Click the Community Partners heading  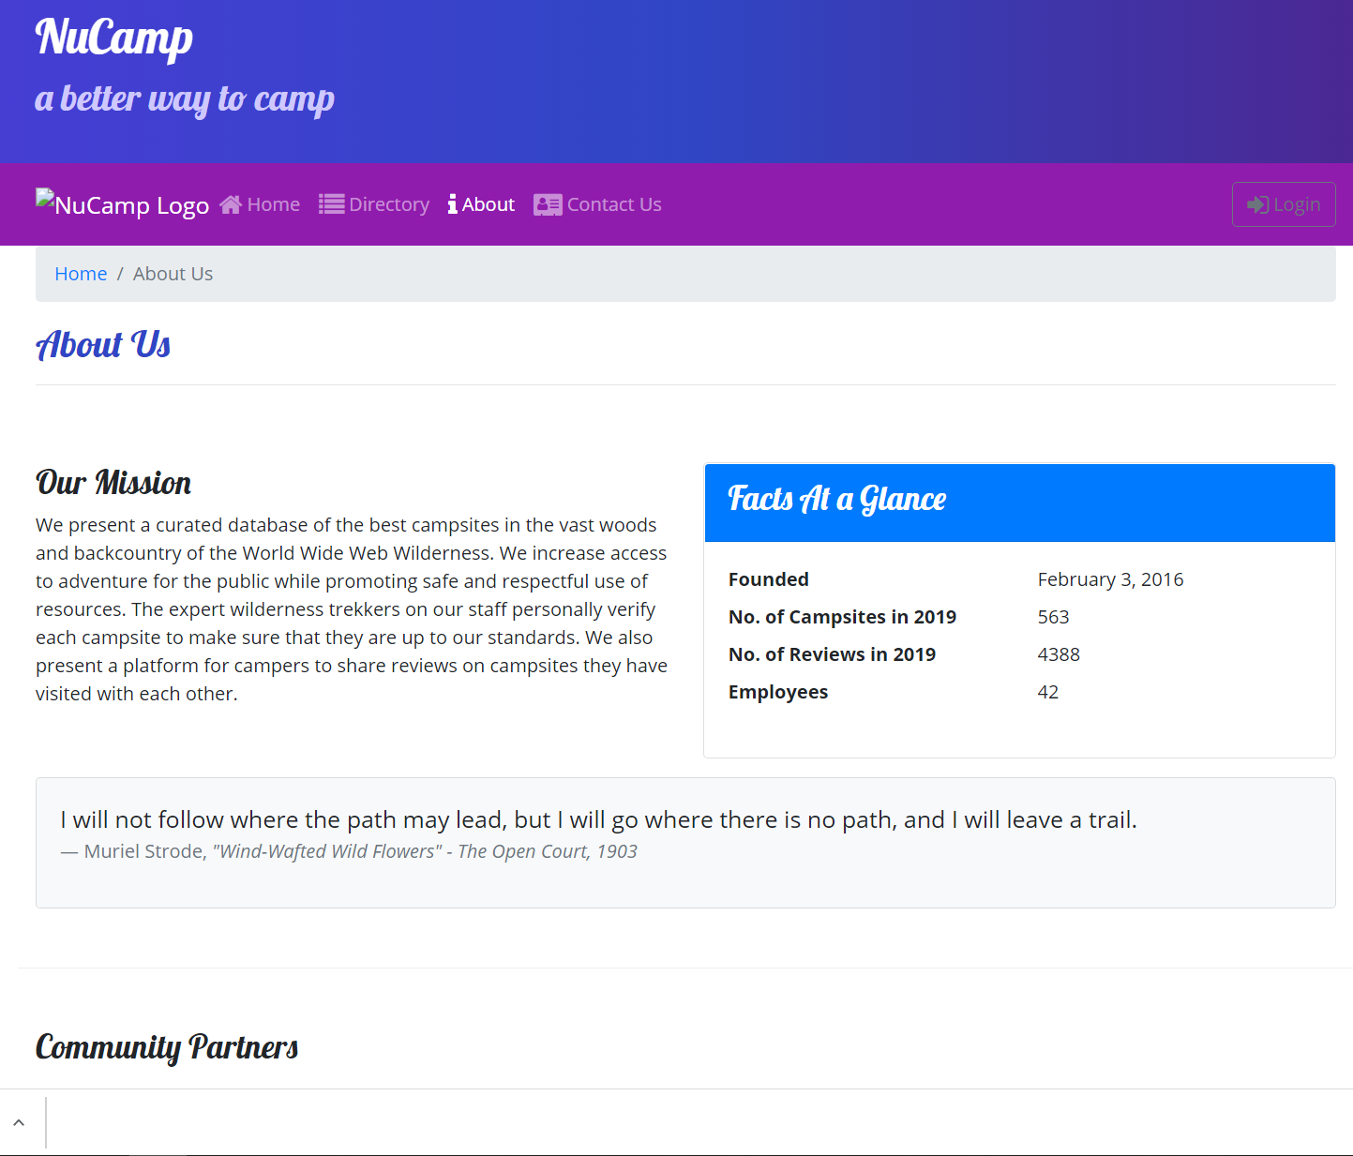(x=167, y=1047)
